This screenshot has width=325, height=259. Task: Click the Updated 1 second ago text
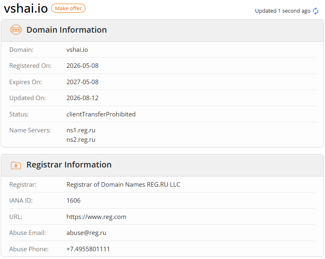(283, 11)
